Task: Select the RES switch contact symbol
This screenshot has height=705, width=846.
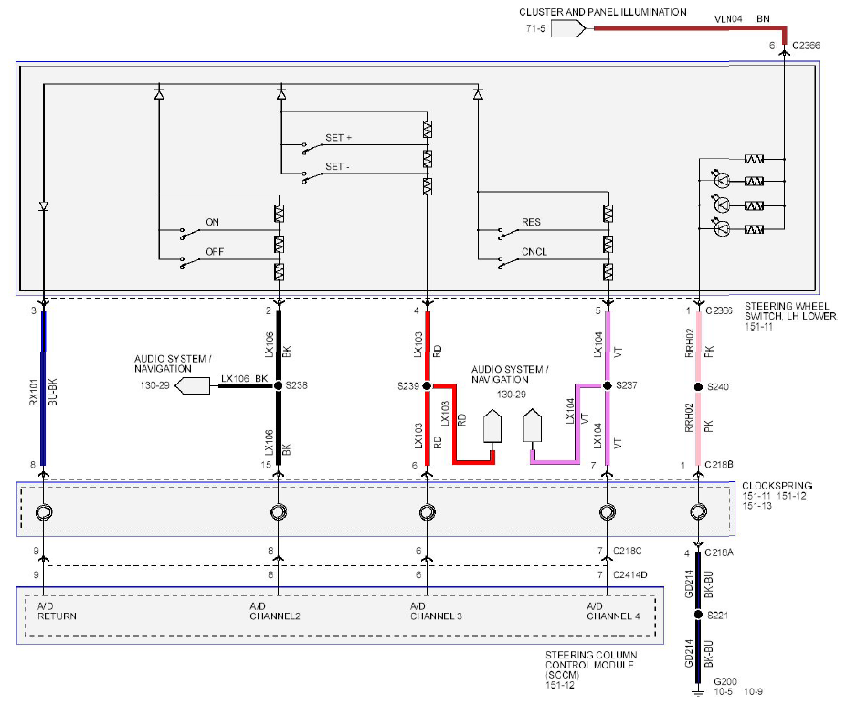Action: [x=508, y=233]
